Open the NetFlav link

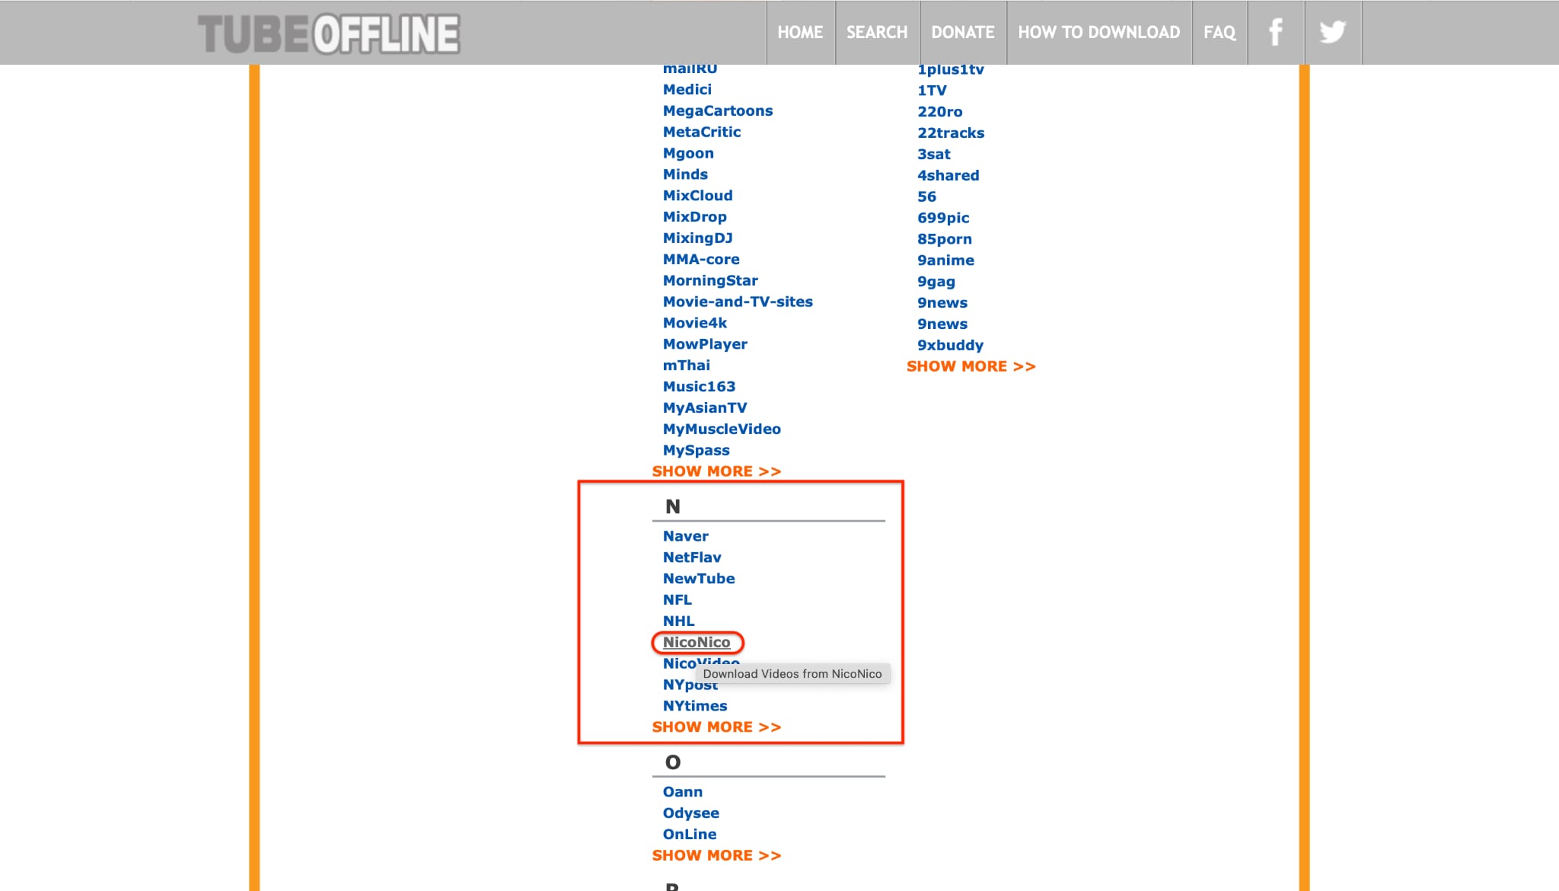[x=693, y=557]
